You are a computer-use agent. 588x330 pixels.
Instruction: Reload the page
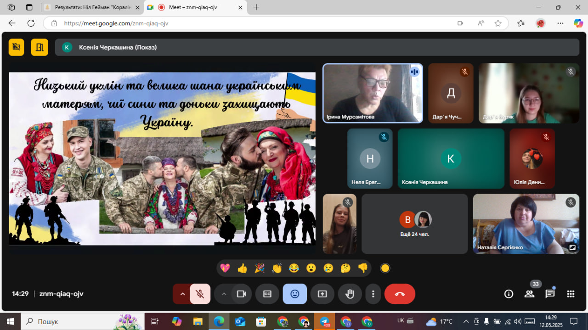pyautogui.click(x=31, y=23)
